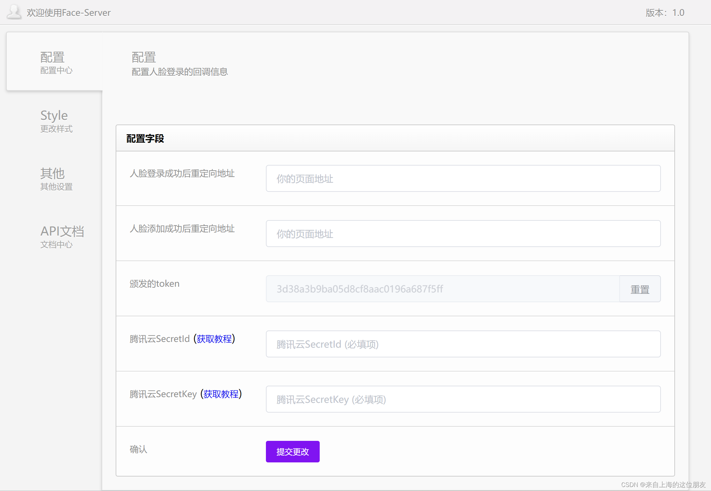Screen dimensions: 711x491
Task: Click the 配置人脸登录的回调信息 subtitle
Action: pyautogui.click(x=180, y=72)
